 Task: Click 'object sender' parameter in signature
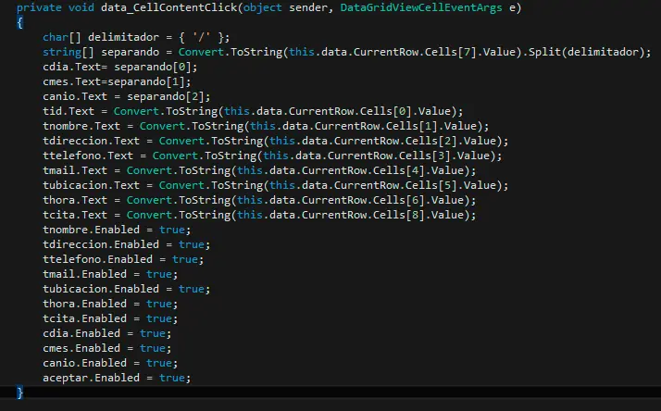pos(285,7)
